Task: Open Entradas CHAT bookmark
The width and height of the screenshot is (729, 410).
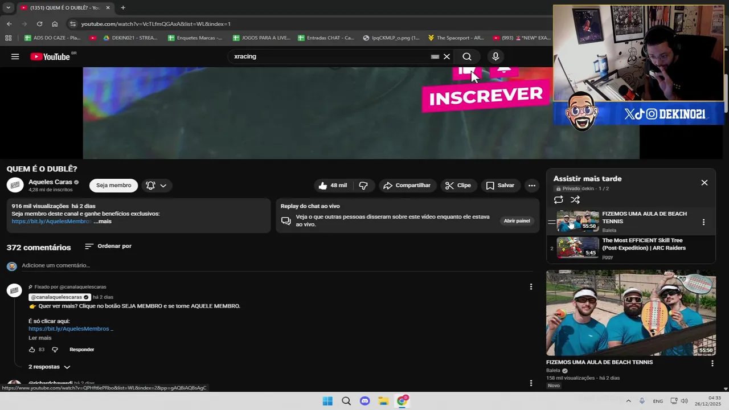Action: [326, 38]
